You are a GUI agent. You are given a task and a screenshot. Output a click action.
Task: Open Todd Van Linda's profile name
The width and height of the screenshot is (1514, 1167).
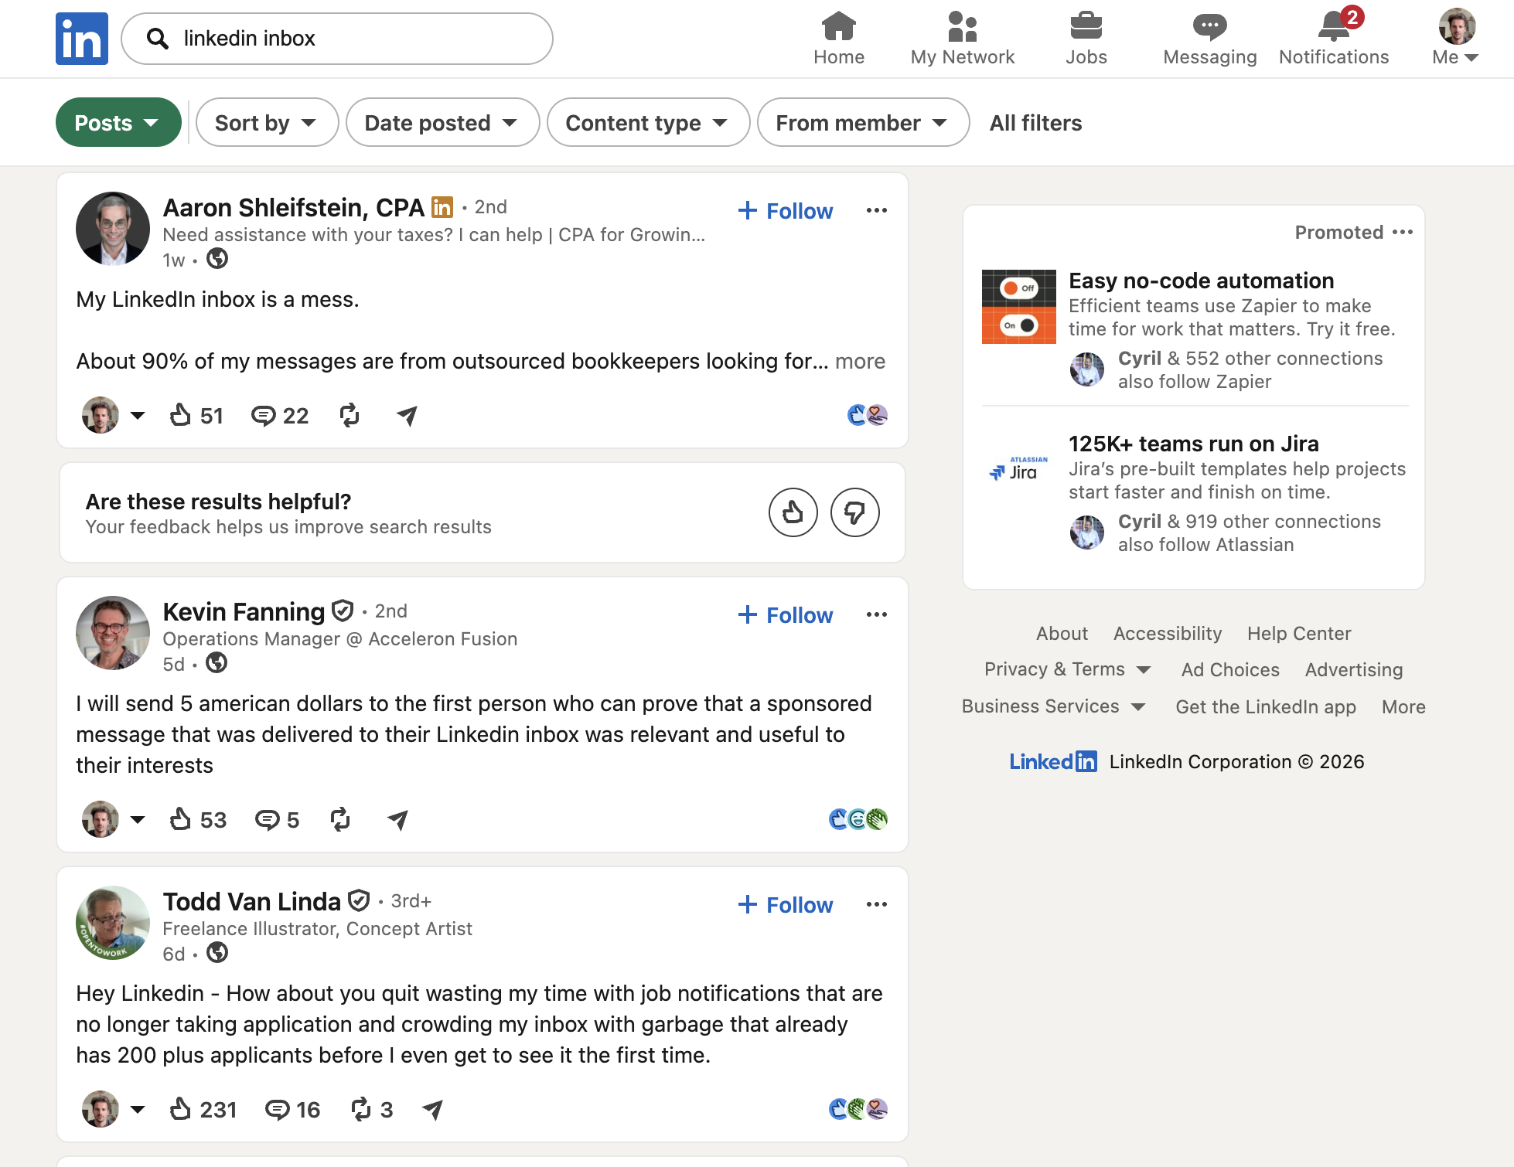coord(252,901)
